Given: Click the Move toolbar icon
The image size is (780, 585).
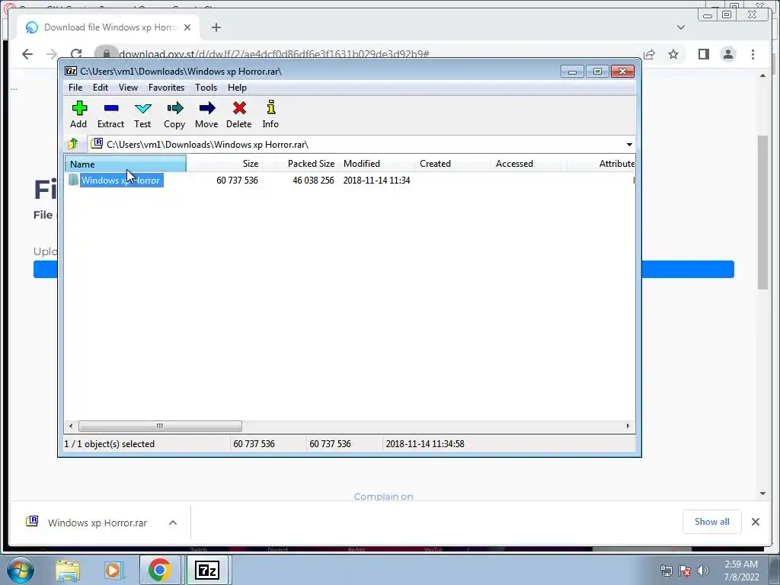Looking at the screenshot, I should pos(206,114).
